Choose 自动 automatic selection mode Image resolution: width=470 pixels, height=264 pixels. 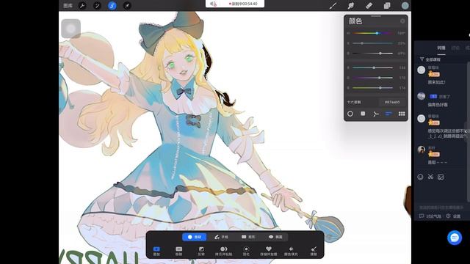click(x=194, y=237)
